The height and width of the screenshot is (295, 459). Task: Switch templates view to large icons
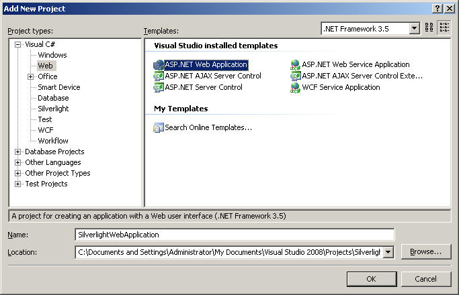(x=429, y=27)
